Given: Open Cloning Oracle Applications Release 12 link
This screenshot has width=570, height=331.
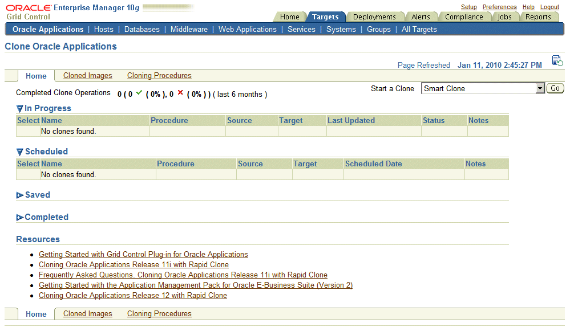Looking at the screenshot, I should point(133,296).
